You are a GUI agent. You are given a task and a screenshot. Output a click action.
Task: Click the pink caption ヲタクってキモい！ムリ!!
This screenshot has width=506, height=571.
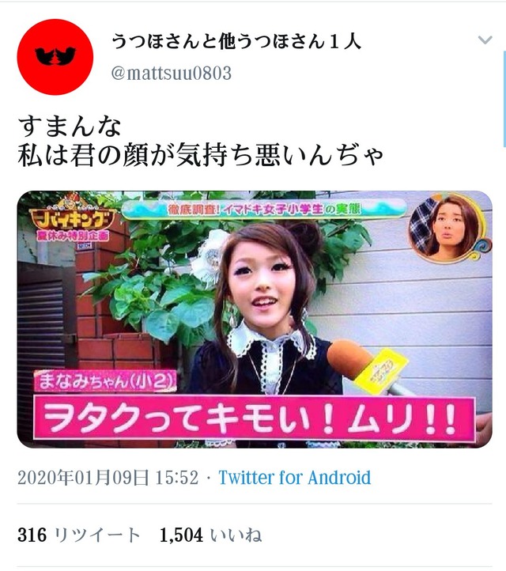click(x=254, y=418)
